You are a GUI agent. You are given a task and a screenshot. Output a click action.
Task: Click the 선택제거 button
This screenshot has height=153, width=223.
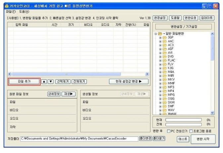[x=63, y=81]
